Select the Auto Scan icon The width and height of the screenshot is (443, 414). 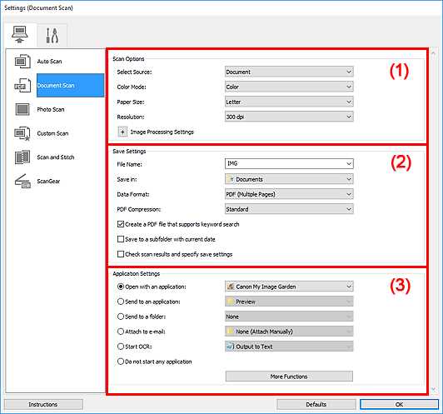pyautogui.click(x=22, y=62)
